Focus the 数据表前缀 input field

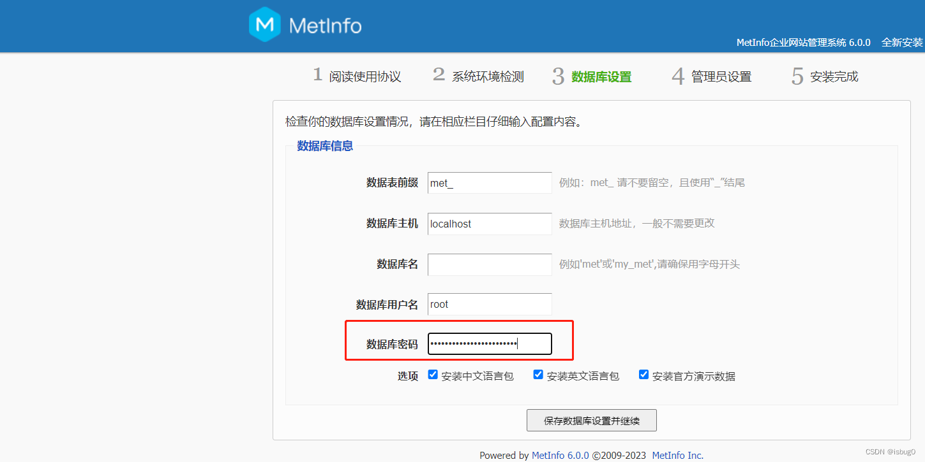pyautogui.click(x=490, y=183)
